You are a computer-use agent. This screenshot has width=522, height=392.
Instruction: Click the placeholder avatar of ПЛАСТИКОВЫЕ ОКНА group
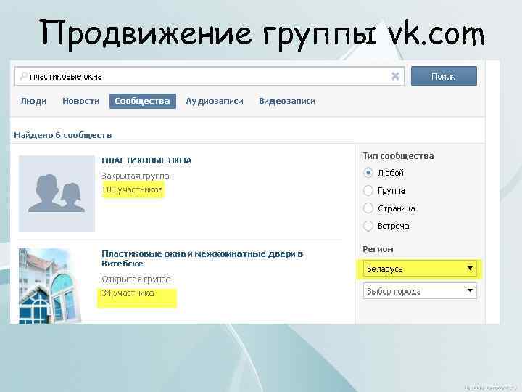57,194
